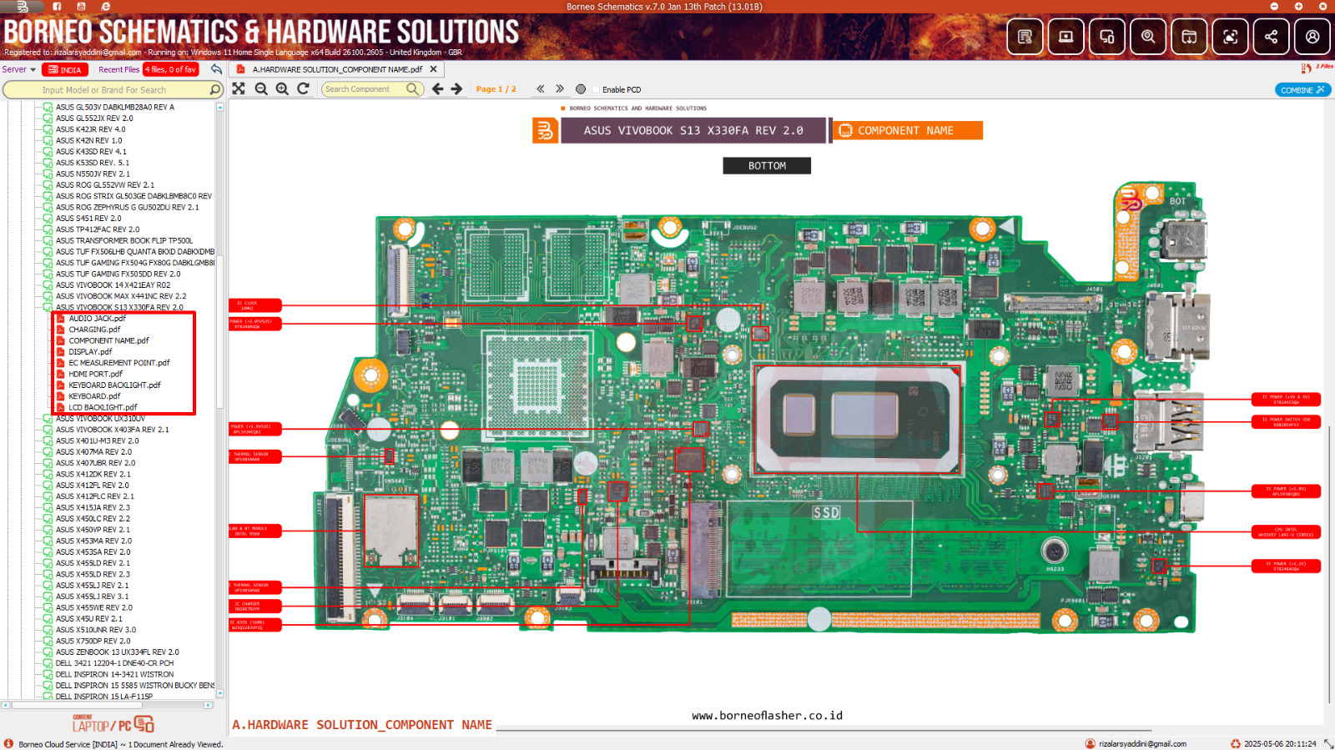This screenshot has width=1335, height=750.
Task: Enable the PCD checkbox
Action: (x=597, y=89)
